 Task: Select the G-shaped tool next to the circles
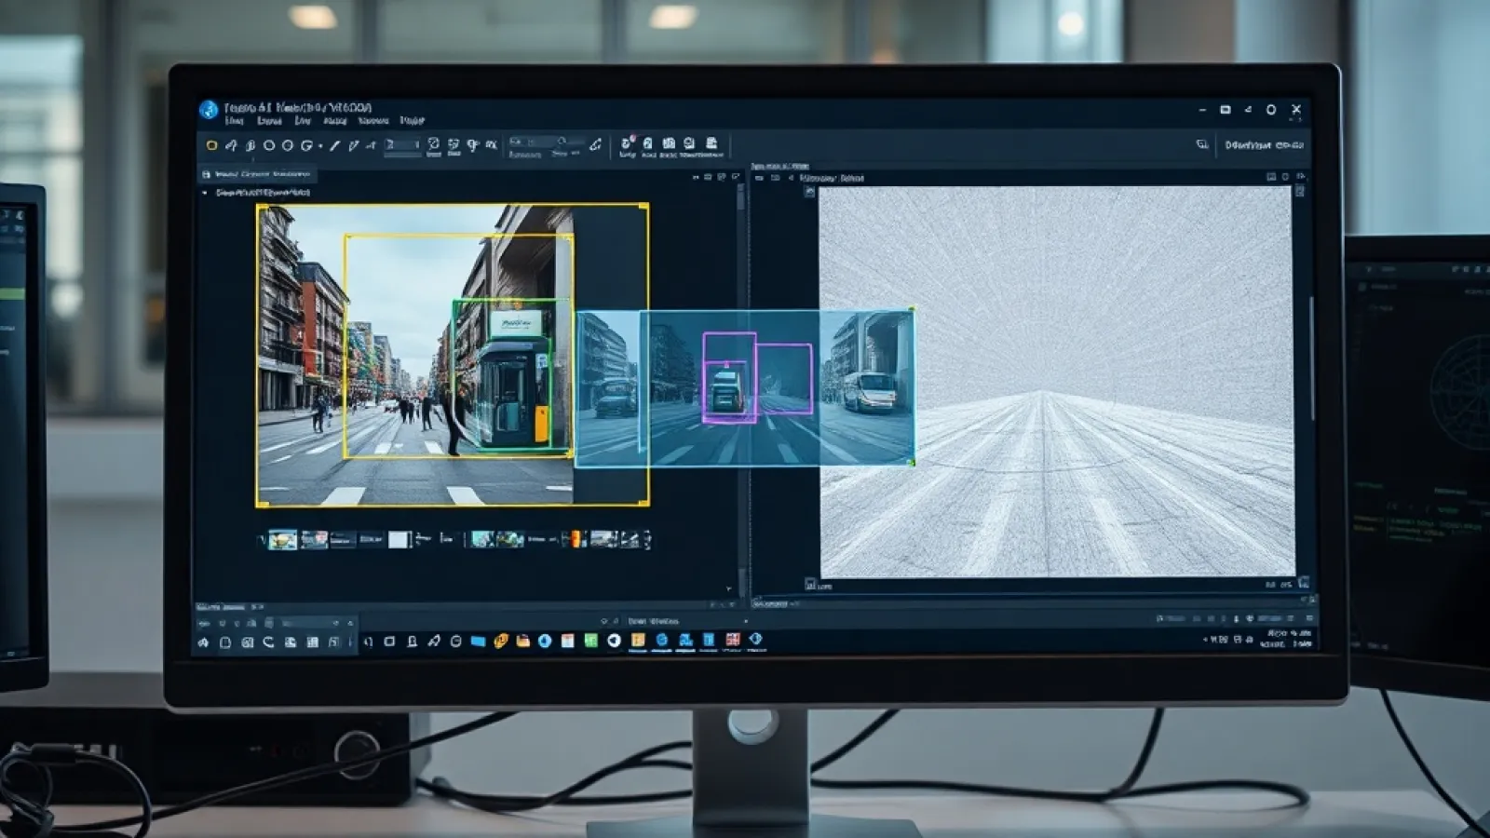(x=306, y=145)
